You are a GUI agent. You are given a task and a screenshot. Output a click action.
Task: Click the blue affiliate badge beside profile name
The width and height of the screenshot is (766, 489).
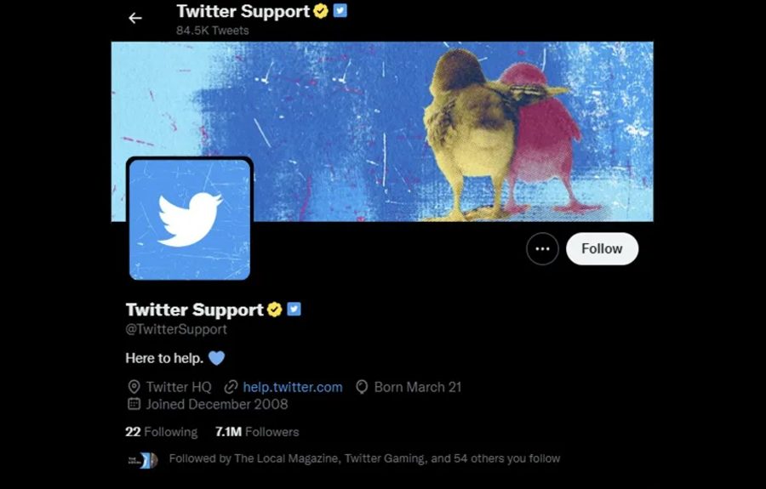point(294,309)
